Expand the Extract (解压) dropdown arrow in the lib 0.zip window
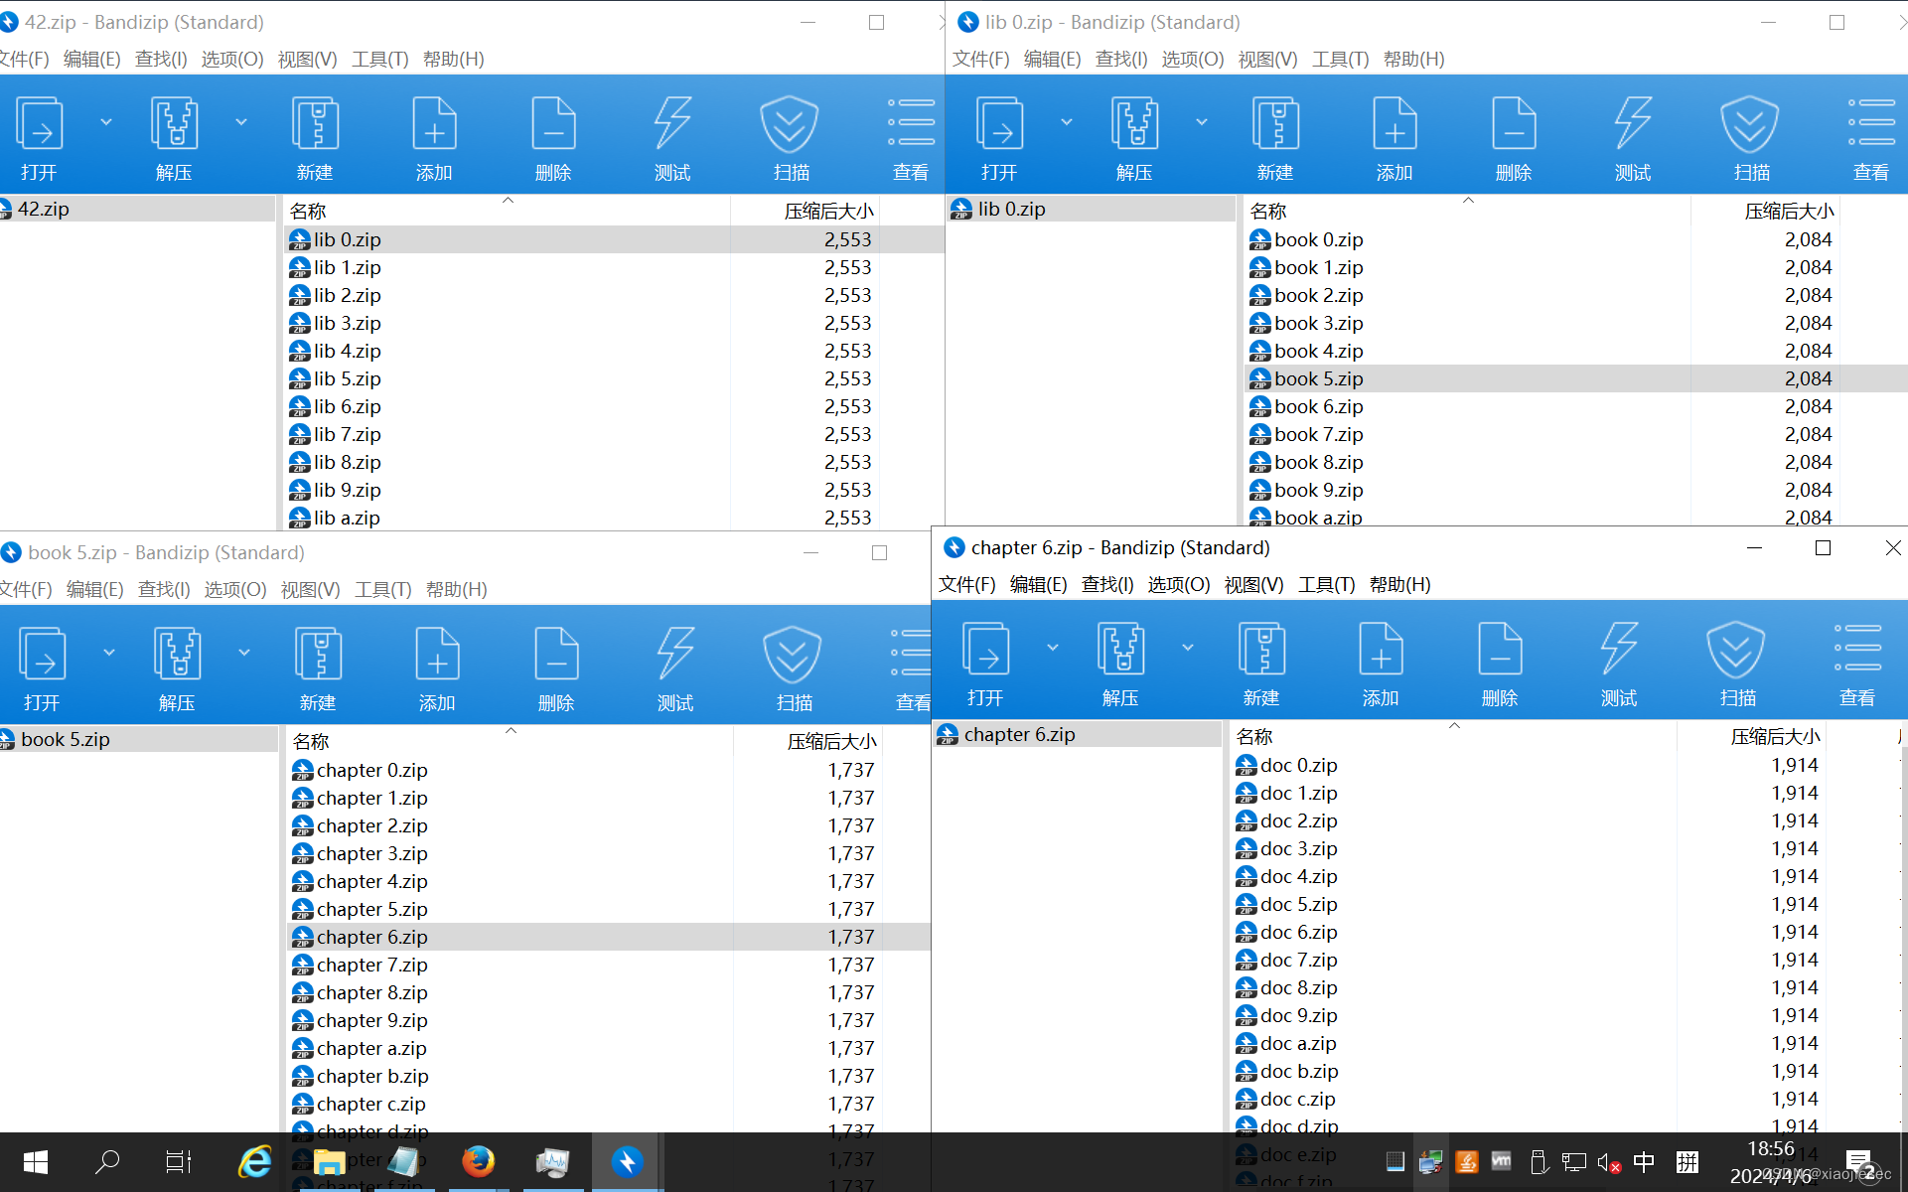The height and width of the screenshot is (1192, 1908). point(1202,122)
